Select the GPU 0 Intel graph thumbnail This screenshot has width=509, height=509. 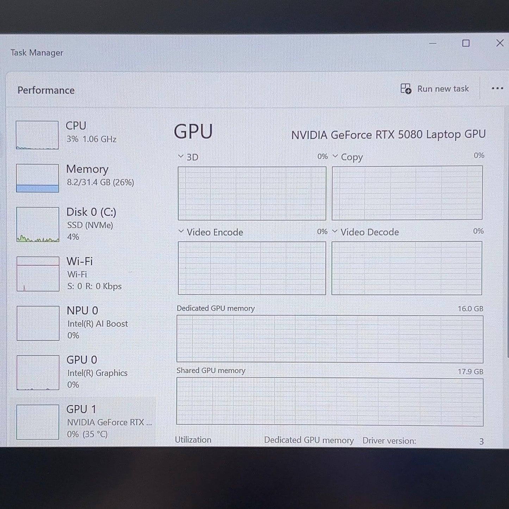(x=38, y=372)
